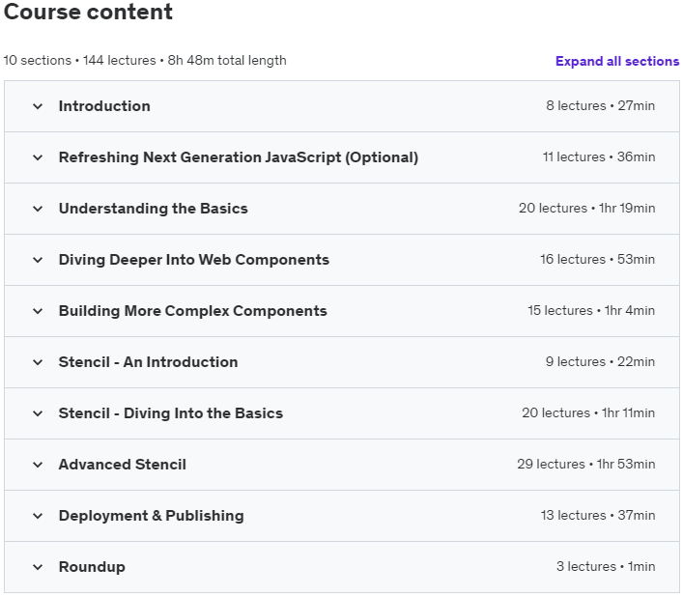Select the Roundup section title
This screenshot has width=683, height=596.
point(92,567)
